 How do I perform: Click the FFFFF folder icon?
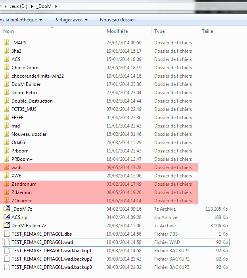[x=7, y=118]
